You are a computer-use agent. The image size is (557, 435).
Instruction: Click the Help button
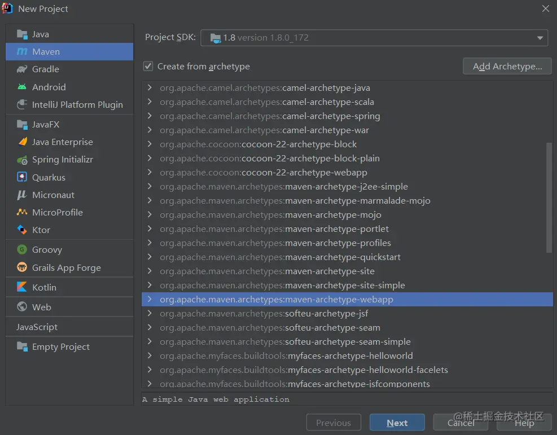coord(524,423)
